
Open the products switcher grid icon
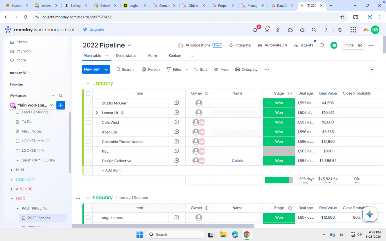[353, 30]
